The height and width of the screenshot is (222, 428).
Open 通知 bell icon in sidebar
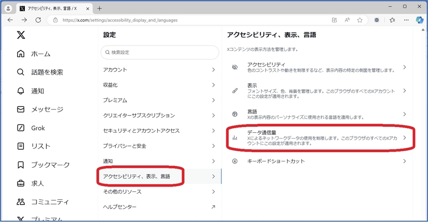(x=21, y=91)
